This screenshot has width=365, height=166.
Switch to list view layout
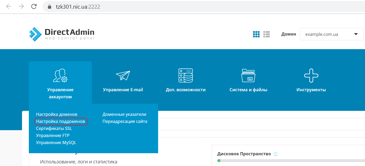[266, 34]
